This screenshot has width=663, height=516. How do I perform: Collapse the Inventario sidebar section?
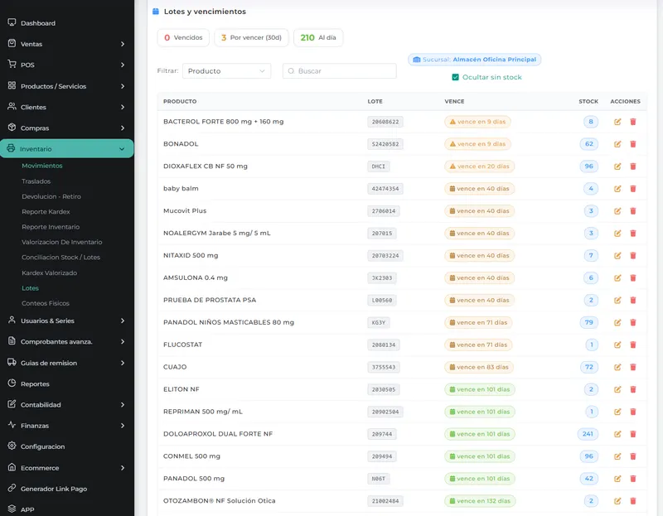coord(67,149)
